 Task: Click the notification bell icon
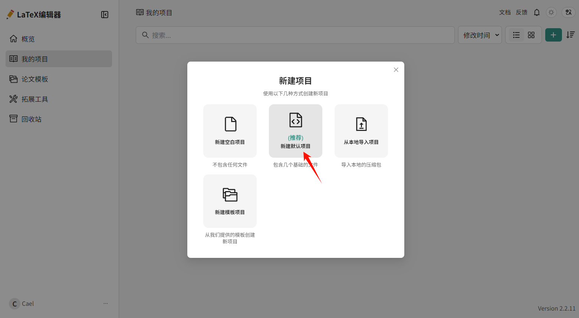pos(537,13)
